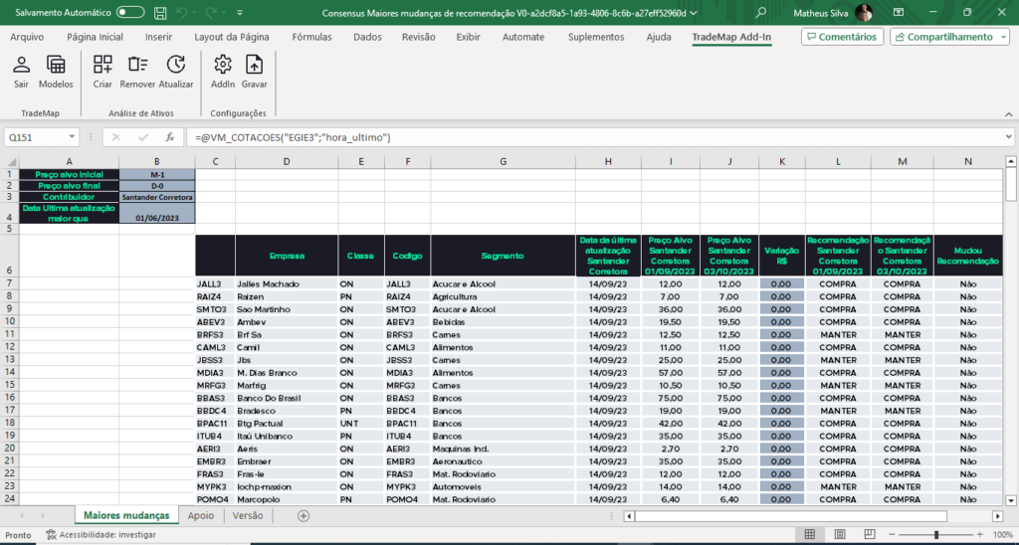Open the Undo history dropdown arrow
This screenshot has width=1019, height=545.
point(196,12)
